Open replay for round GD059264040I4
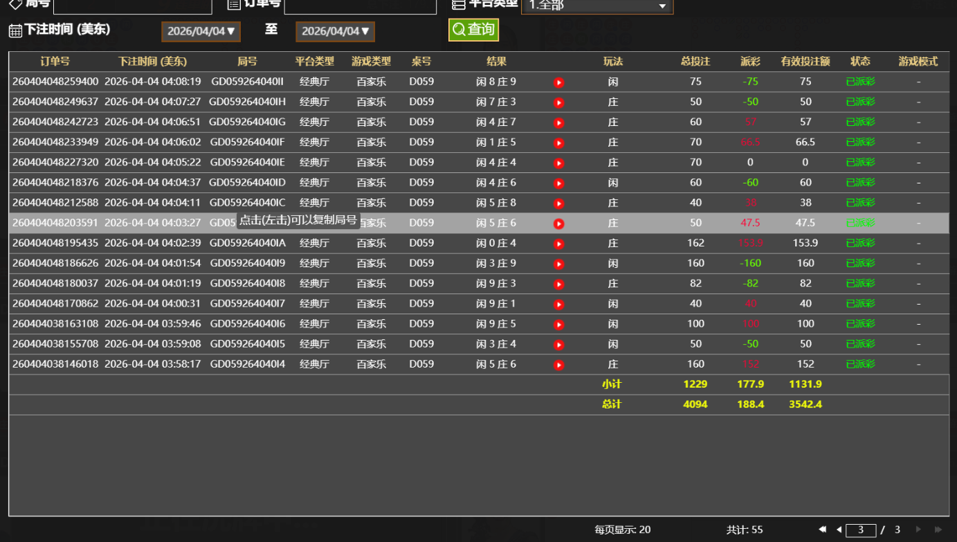This screenshot has height=542, width=957. (558, 365)
